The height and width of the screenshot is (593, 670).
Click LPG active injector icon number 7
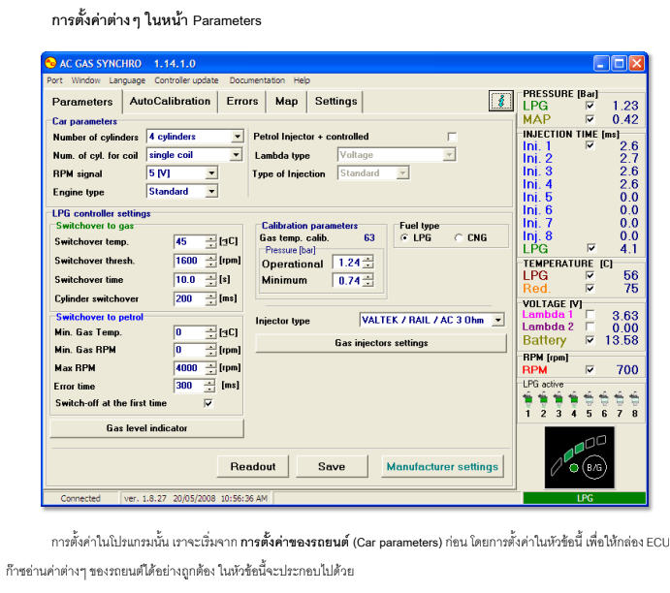(x=620, y=399)
